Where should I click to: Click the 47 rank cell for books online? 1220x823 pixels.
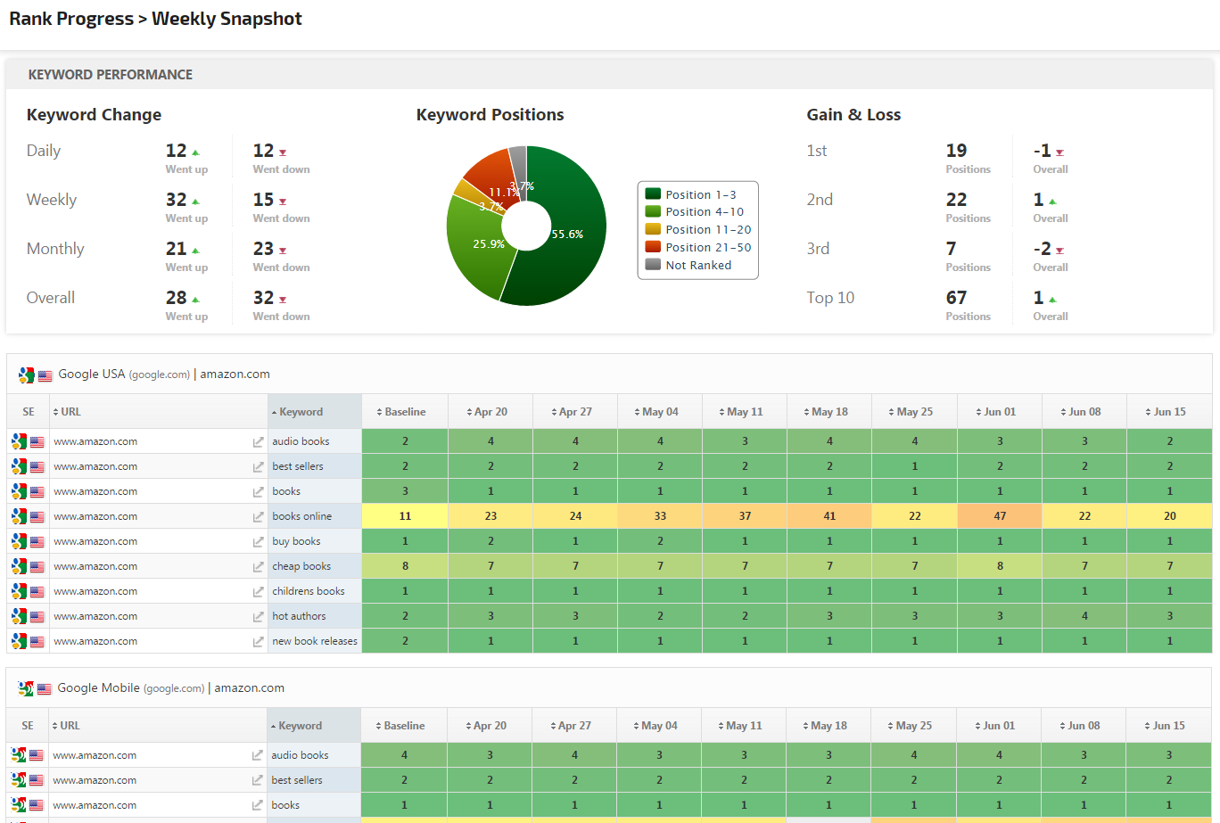(x=1000, y=516)
